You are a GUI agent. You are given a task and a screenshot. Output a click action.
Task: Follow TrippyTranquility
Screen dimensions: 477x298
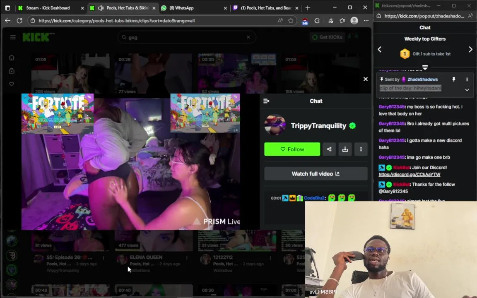point(292,149)
